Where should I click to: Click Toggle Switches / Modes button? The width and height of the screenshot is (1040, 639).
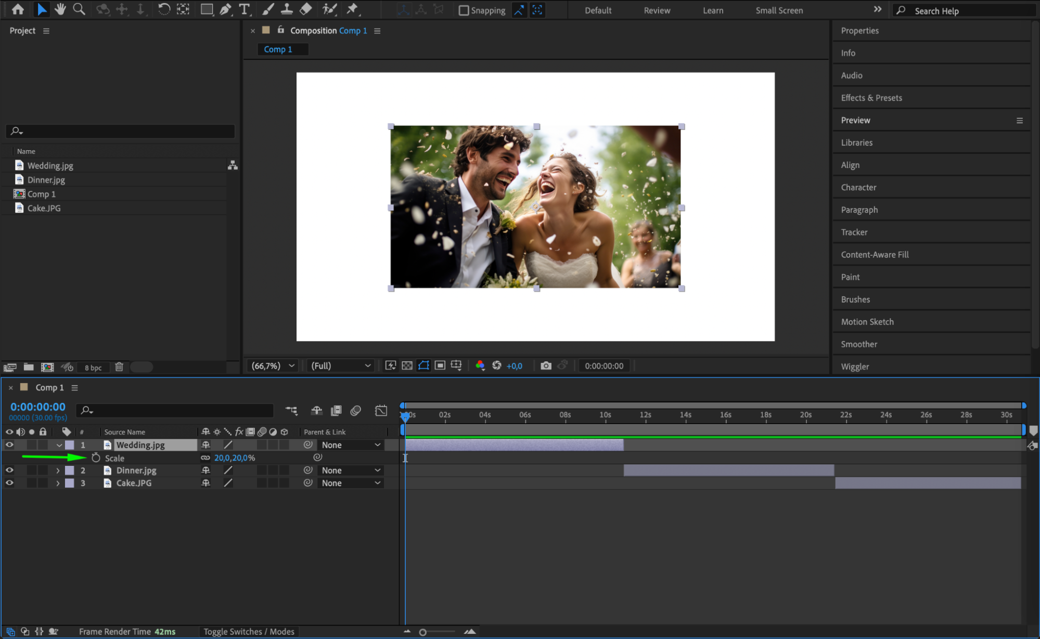click(x=249, y=631)
